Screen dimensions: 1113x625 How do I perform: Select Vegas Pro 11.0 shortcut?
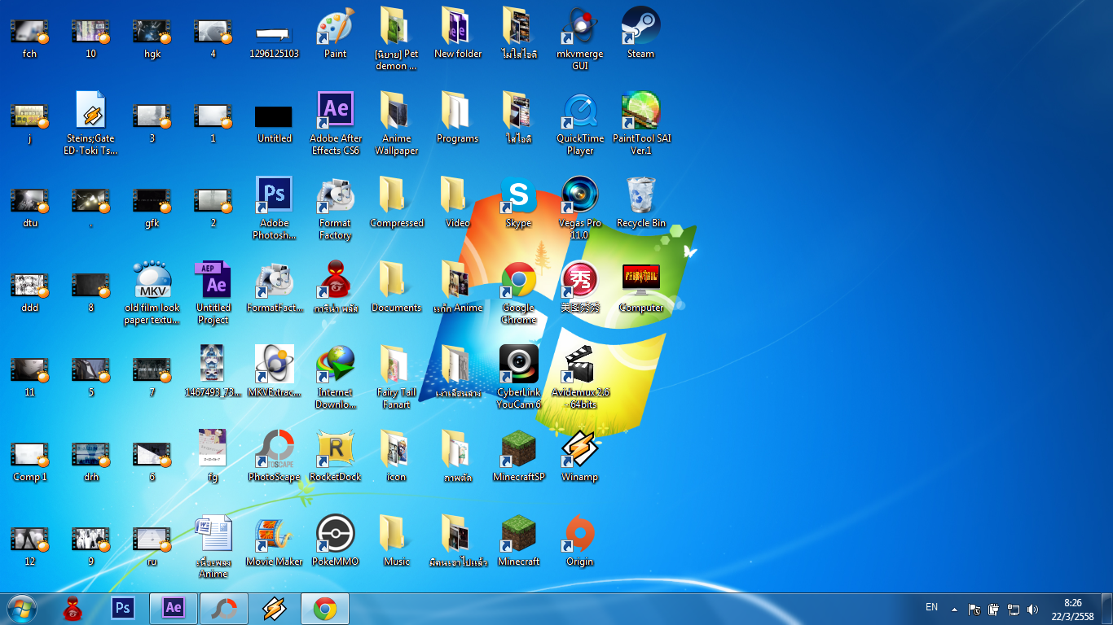[x=579, y=208]
